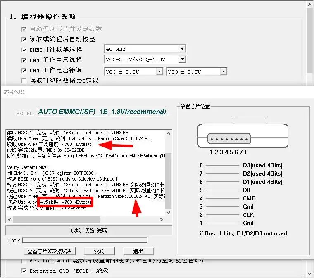The width and height of the screenshot is (314, 278).
Task: Click the 读取+校验 完成 status bar
Action: click(89, 230)
